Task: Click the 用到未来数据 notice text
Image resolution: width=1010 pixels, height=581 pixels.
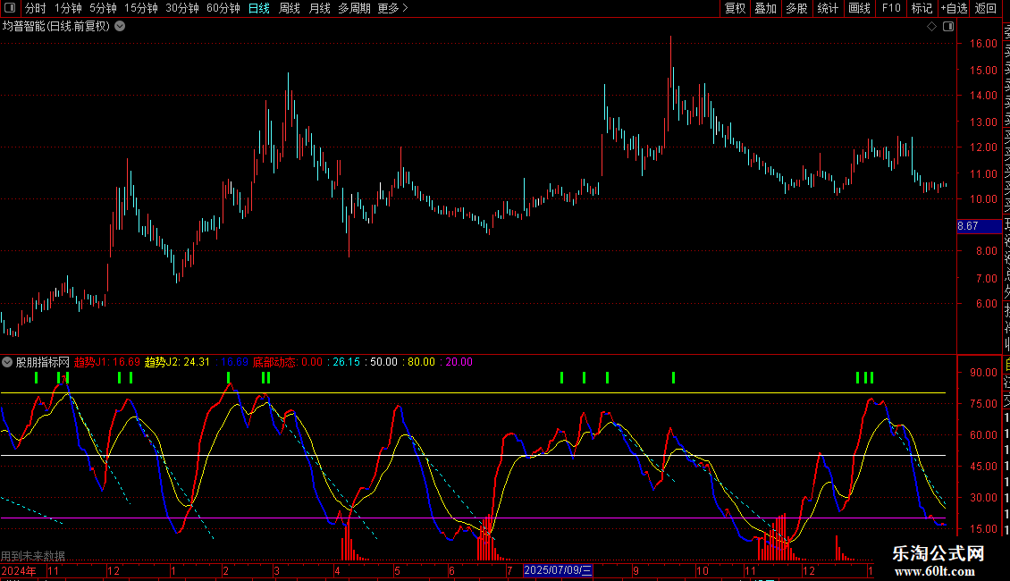Action: click(33, 556)
